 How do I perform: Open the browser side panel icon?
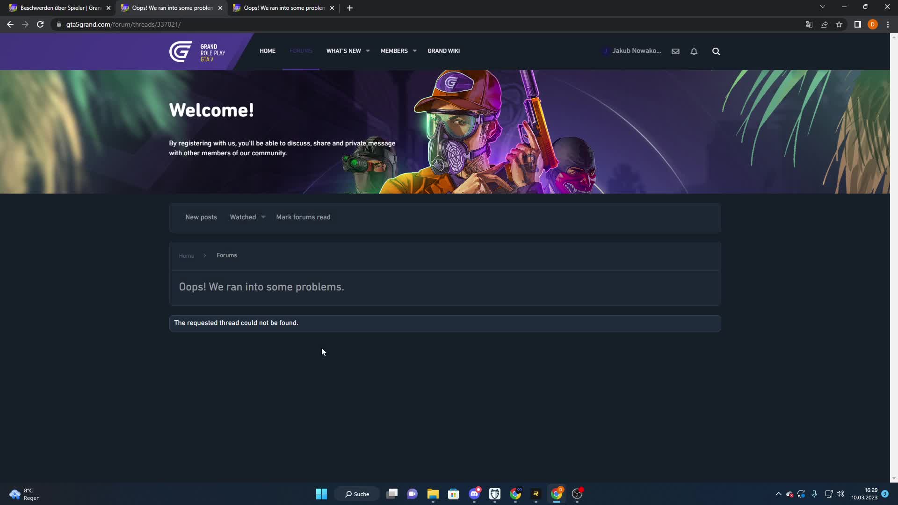click(x=858, y=24)
